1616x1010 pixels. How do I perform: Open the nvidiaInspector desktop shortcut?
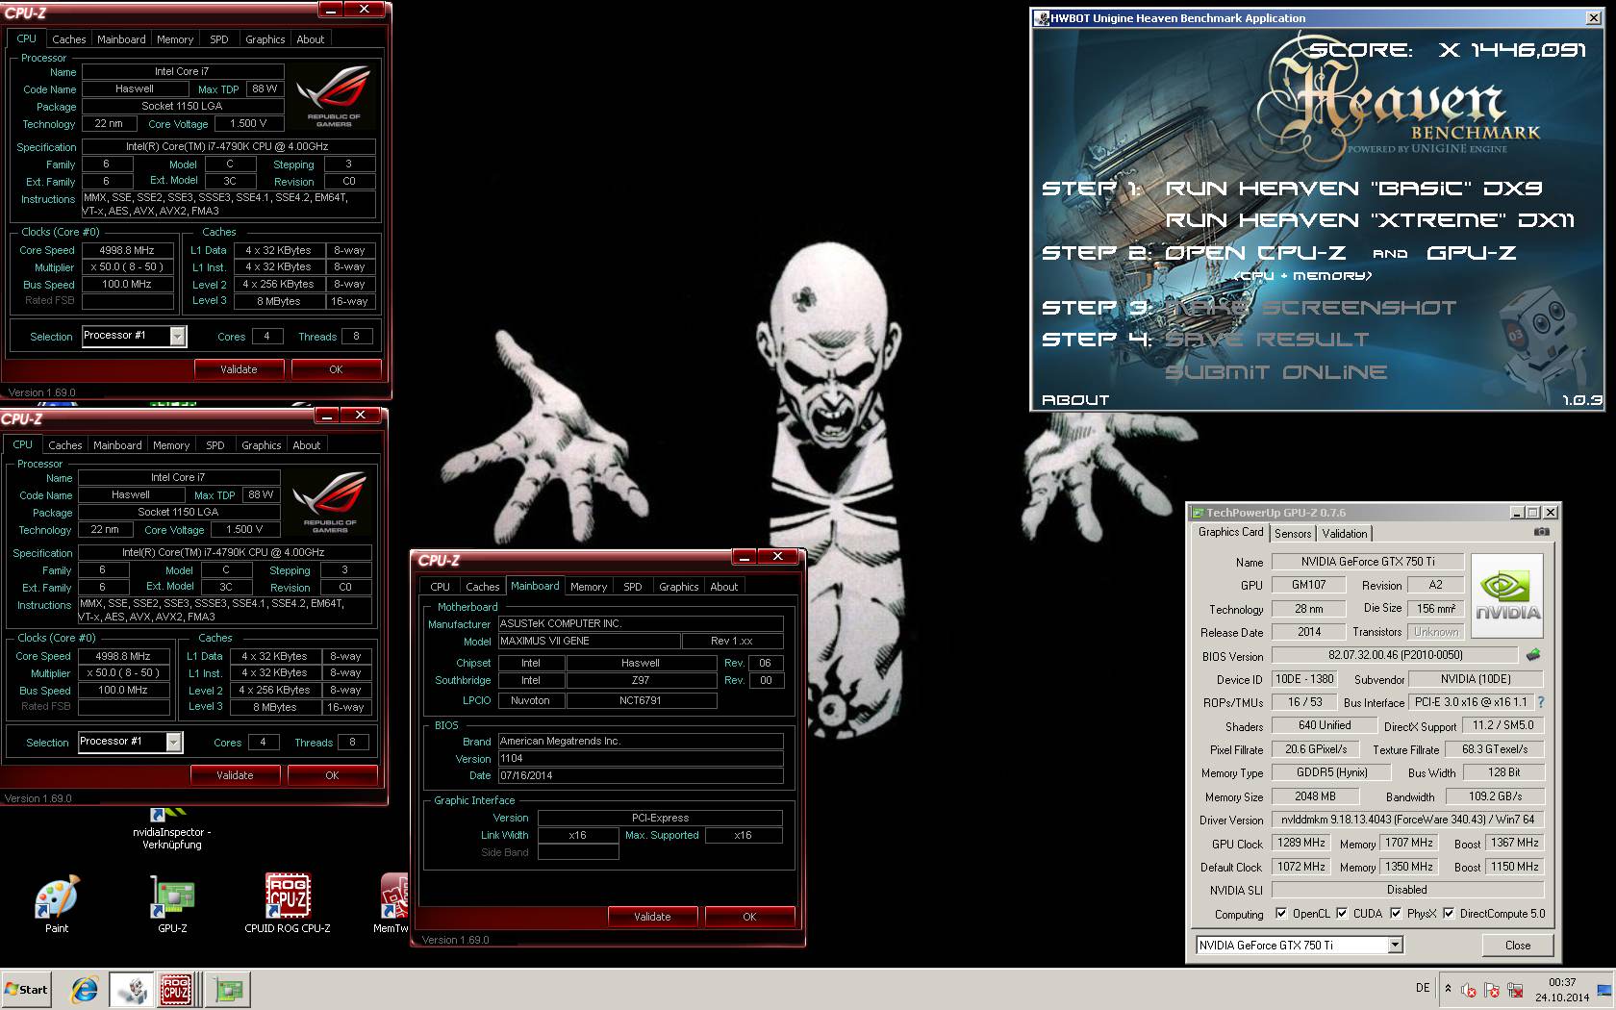pos(172,829)
